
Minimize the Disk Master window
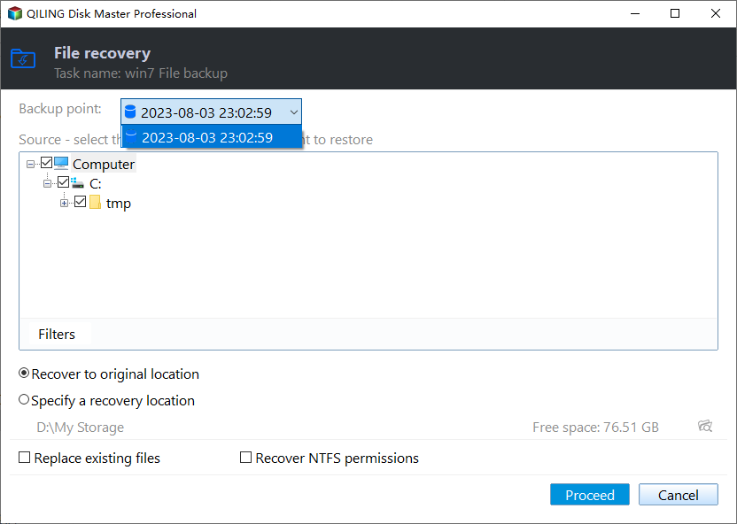(x=635, y=13)
